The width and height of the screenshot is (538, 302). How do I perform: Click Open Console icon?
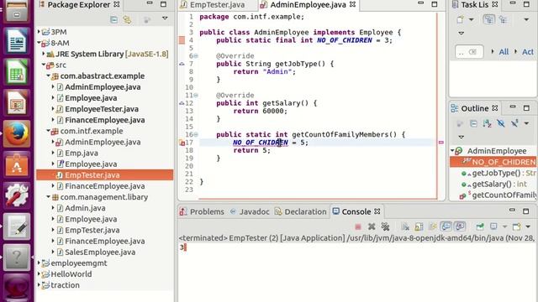(x=516, y=226)
